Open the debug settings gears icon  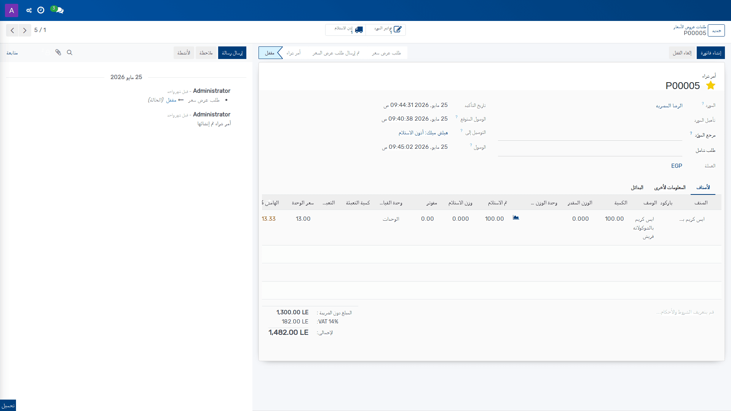29,10
